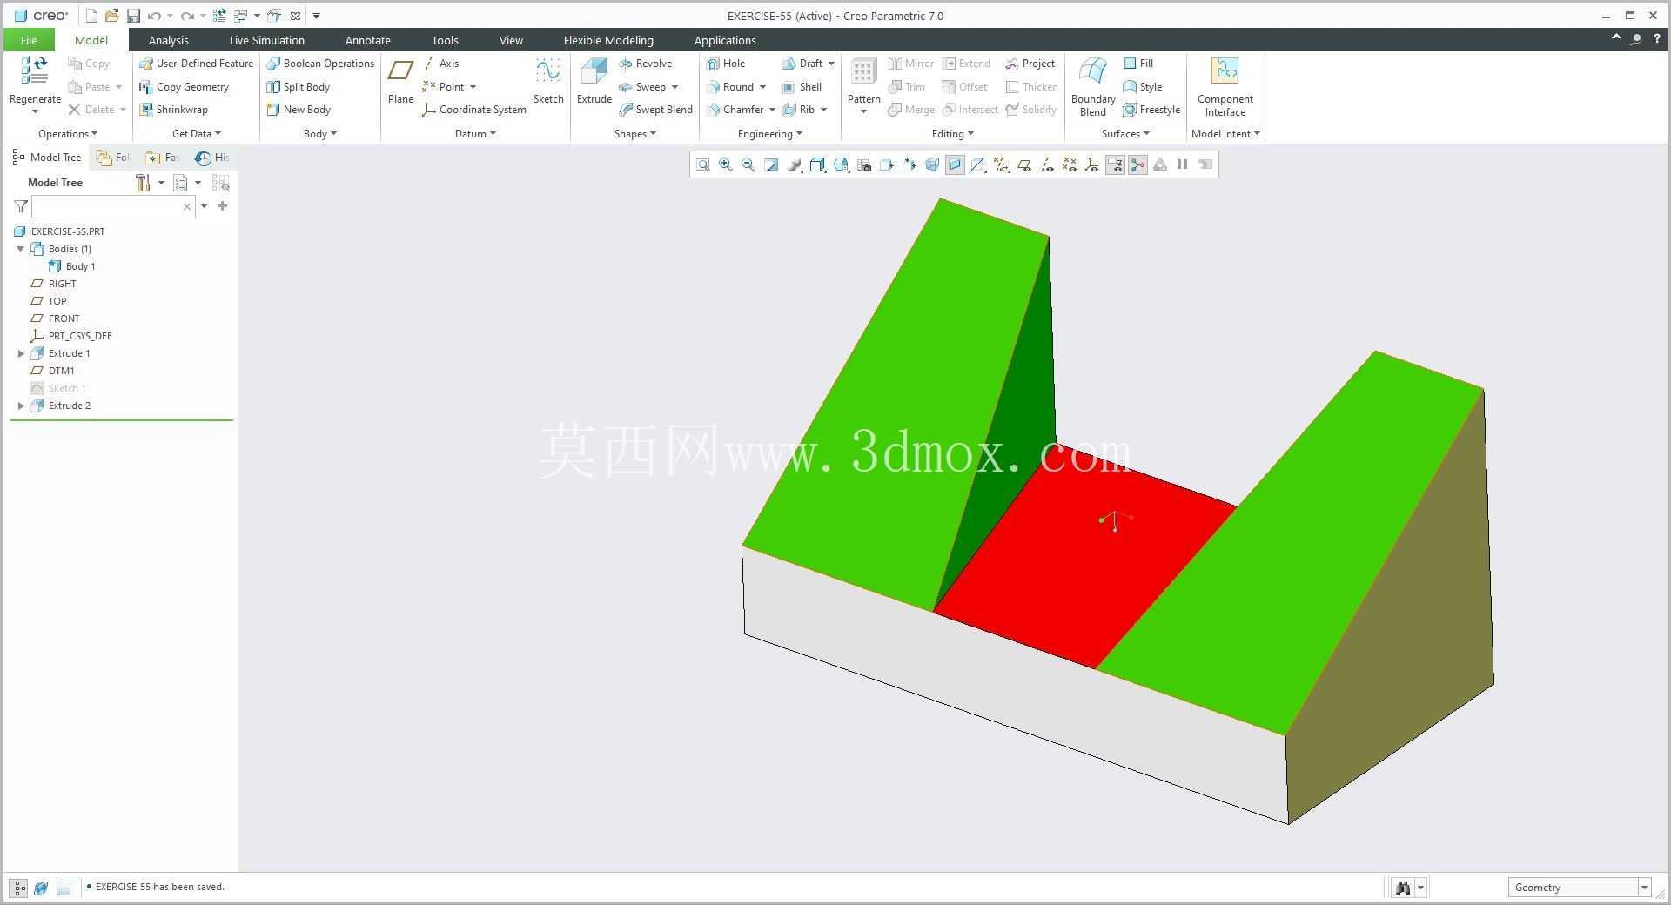Expand the Operations group menu
Screen dimensions: 1671x905
click(68, 134)
